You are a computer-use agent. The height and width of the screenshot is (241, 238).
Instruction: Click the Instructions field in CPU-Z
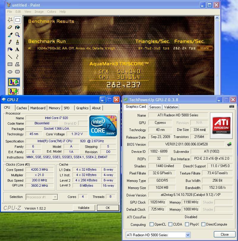[71, 157]
